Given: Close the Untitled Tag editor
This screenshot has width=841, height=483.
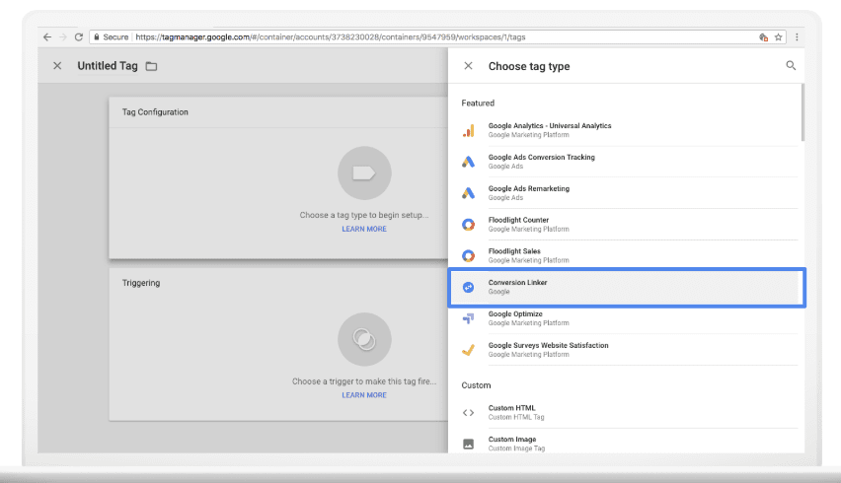Looking at the screenshot, I should coord(57,66).
